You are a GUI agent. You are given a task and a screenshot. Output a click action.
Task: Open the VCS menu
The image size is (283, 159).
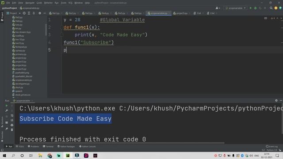70,3
